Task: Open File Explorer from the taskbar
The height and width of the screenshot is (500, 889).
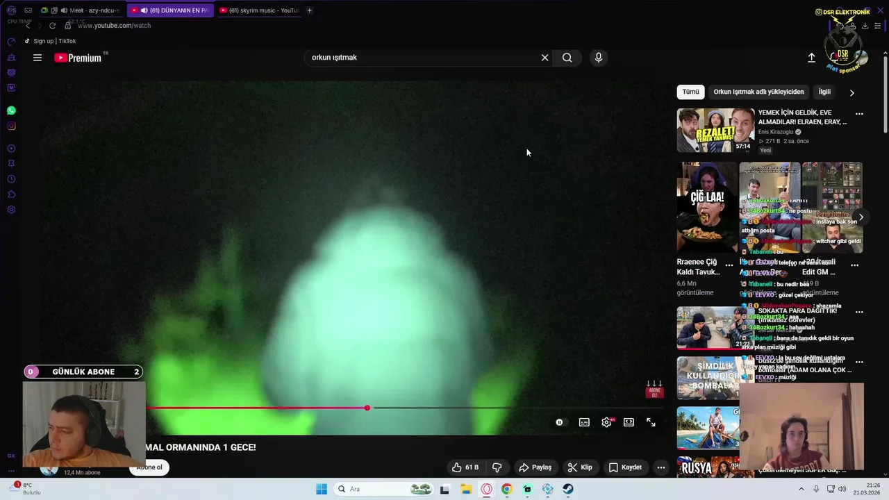Action: 466,489
